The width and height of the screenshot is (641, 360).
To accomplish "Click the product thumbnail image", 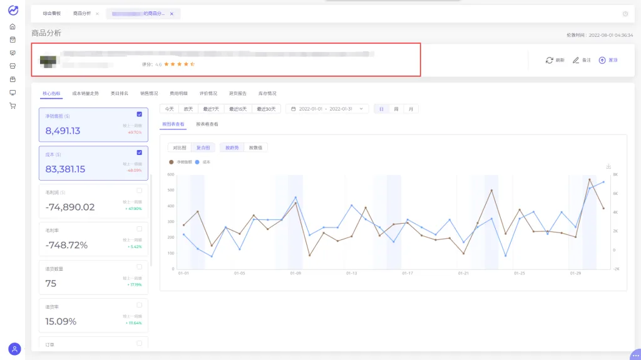I will coord(48,61).
